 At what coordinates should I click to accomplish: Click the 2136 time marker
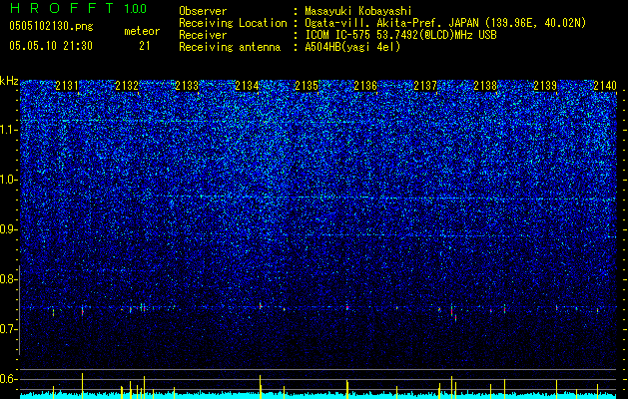tap(365, 86)
